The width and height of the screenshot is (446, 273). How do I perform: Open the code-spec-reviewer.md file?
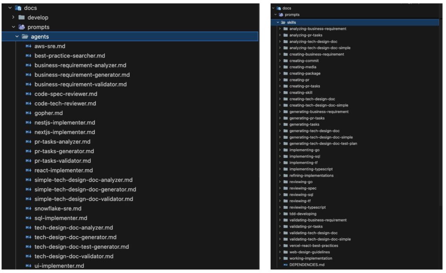coord(66,94)
